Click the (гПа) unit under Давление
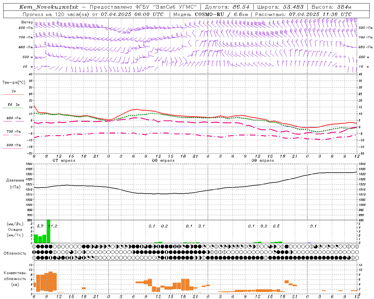The height and width of the screenshot is (299, 374). tap(15, 187)
